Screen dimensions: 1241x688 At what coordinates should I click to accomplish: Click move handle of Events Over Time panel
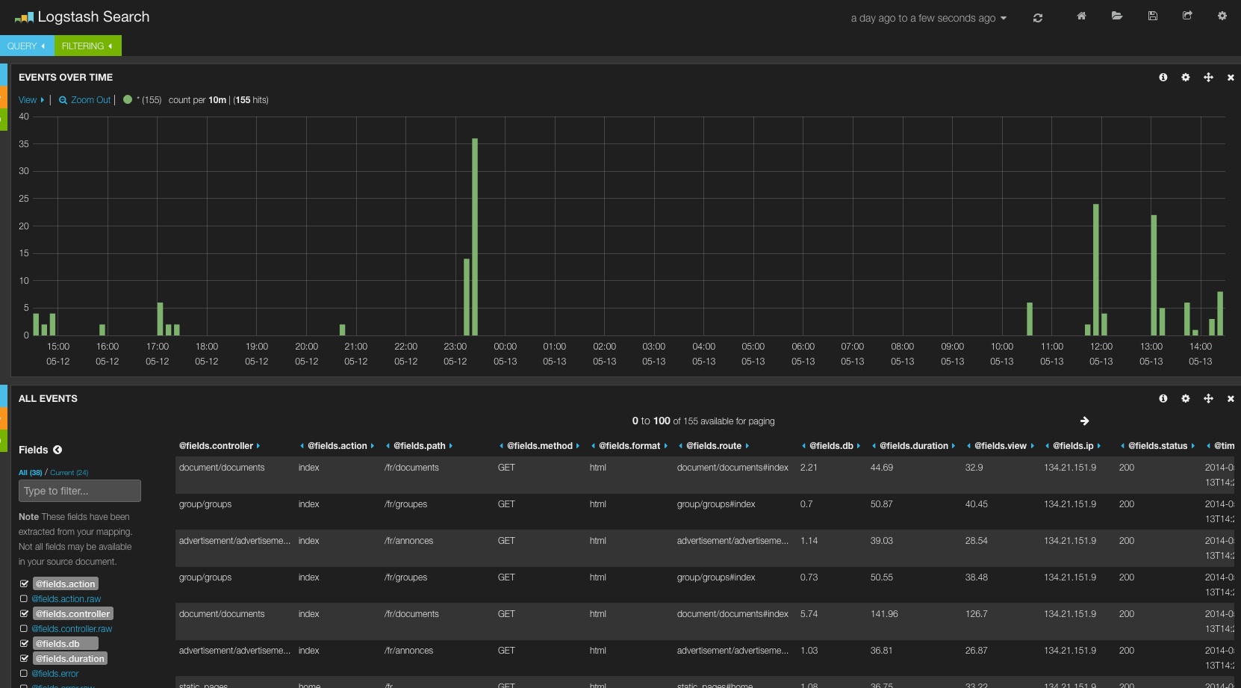click(x=1208, y=78)
